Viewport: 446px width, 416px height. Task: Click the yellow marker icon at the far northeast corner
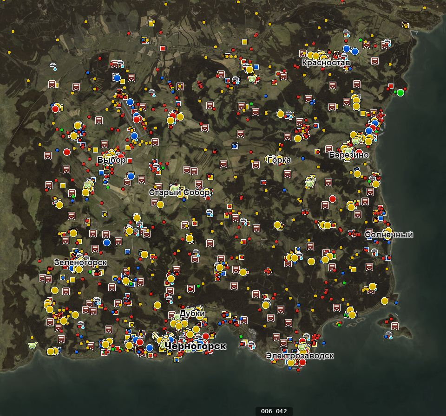[405, 25]
